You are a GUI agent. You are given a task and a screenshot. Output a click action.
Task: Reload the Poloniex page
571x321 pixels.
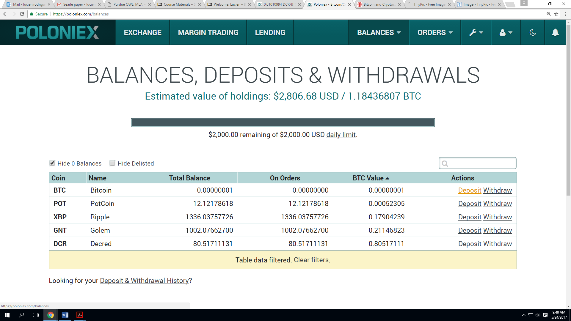(x=22, y=14)
